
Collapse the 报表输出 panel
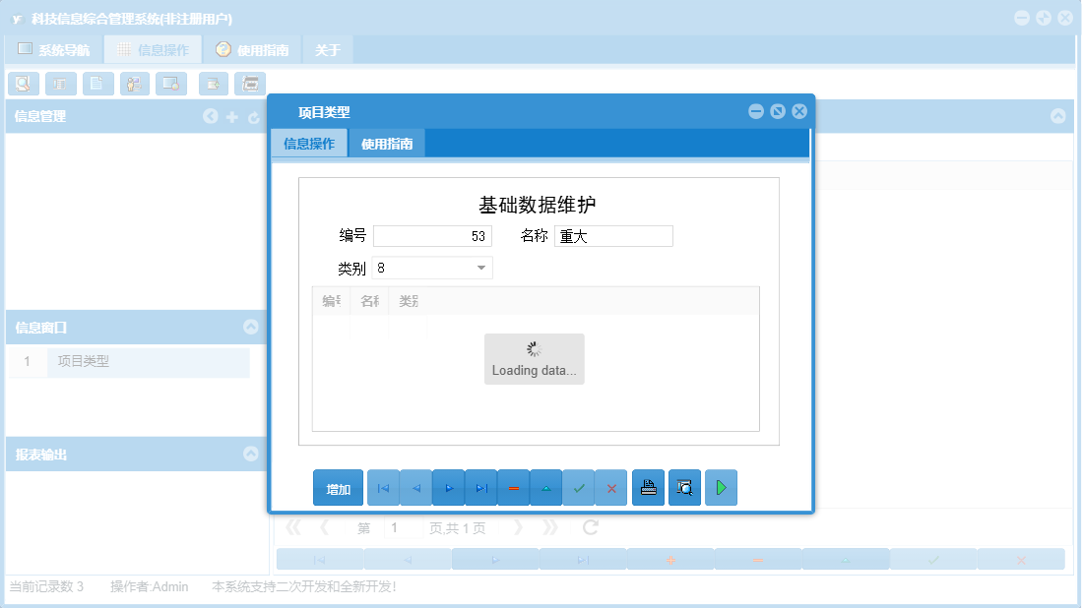click(253, 454)
